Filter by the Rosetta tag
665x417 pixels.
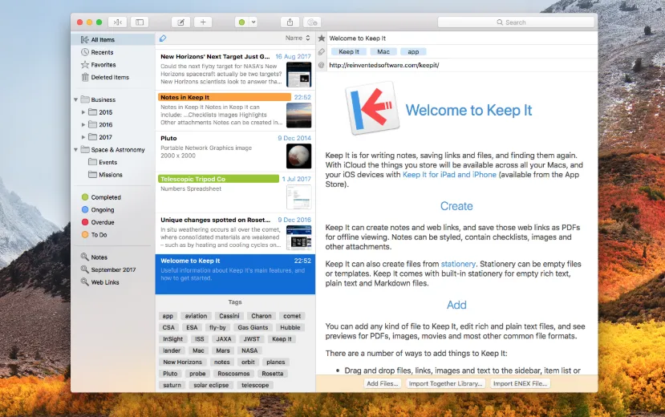point(272,374)
